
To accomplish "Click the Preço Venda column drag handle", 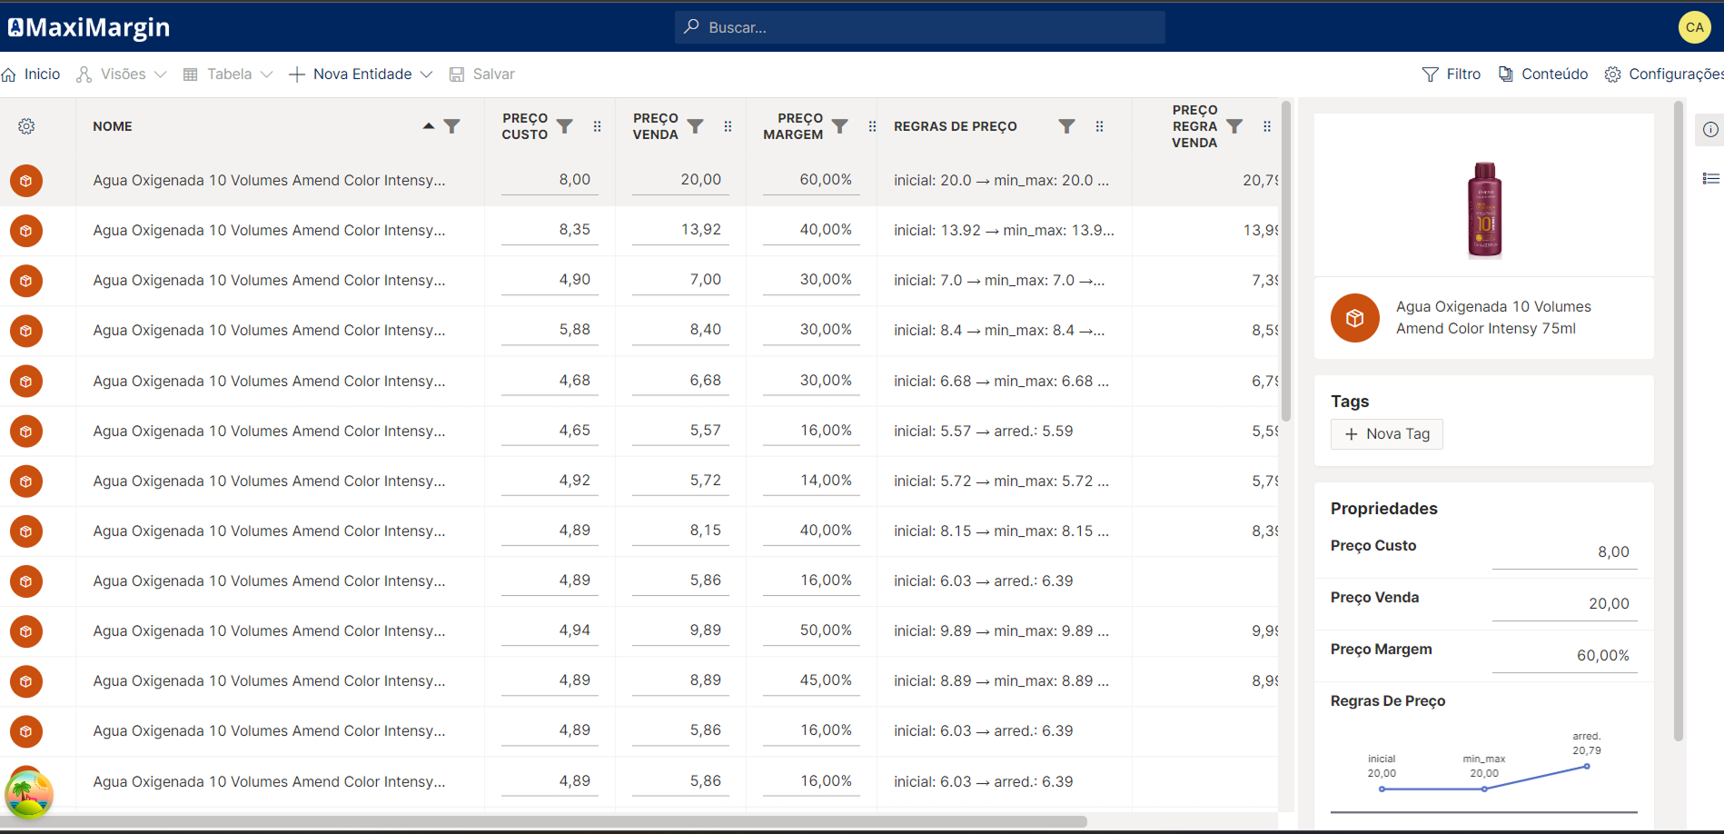I will 728,126.
